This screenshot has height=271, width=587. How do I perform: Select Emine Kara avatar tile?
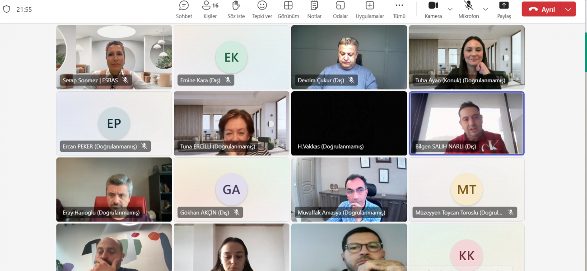pyautogui.click(x=231, y=57)
